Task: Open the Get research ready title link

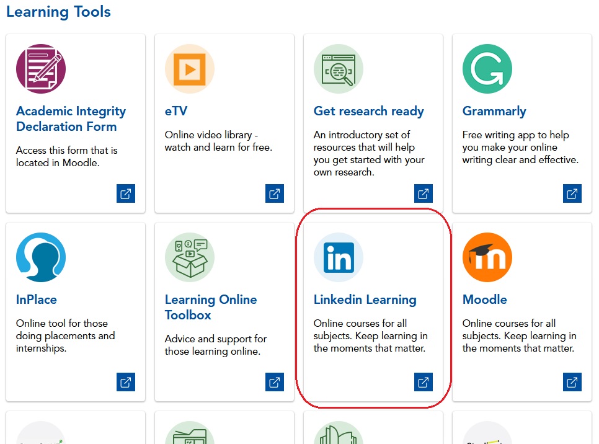Action: tap(369, 111)
